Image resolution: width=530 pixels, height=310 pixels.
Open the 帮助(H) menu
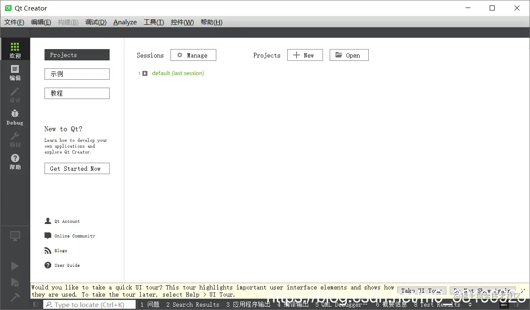[x=212, y=22]
